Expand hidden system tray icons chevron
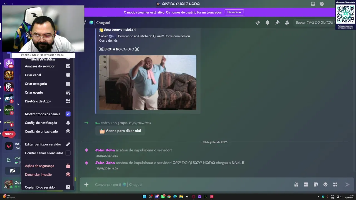This screenshot has height=200, width=356. pyautogui.click(x=318, y=197)
